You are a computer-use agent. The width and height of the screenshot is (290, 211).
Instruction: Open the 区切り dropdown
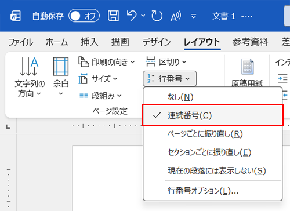point(166,62)
